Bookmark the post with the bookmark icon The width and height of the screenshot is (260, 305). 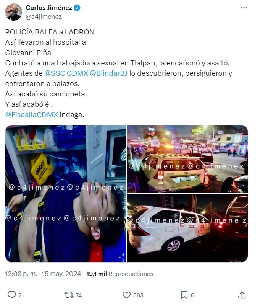click(x=184, y=295)
